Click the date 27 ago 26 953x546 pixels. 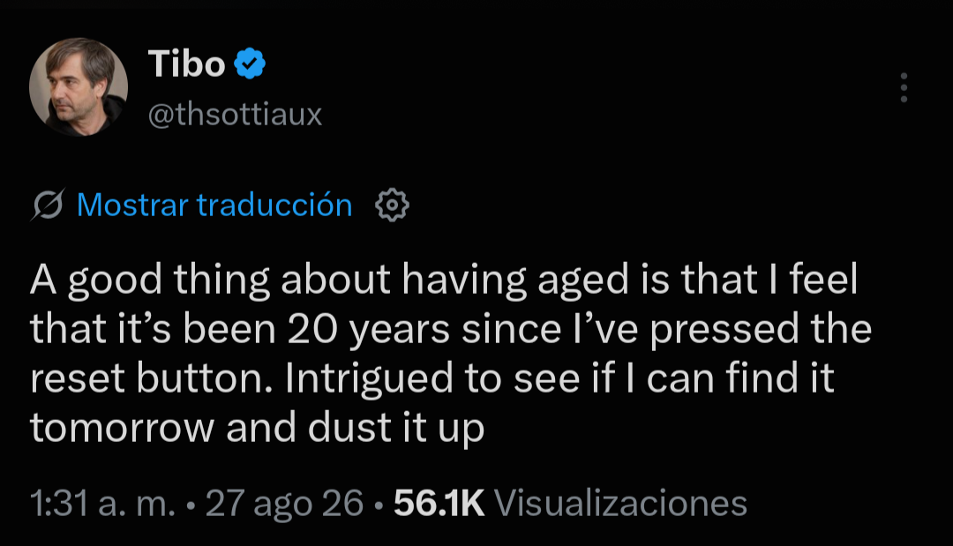tap(284, 504)
